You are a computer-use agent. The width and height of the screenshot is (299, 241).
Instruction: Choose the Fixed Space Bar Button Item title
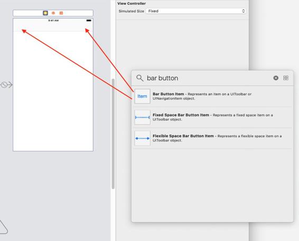(x=181, y=115)
